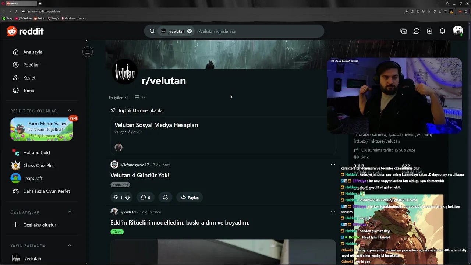Click the heart bookmark icon in toolbar
Image resolution: width=471 pixels, height=265 pixels.
[434, 11]
